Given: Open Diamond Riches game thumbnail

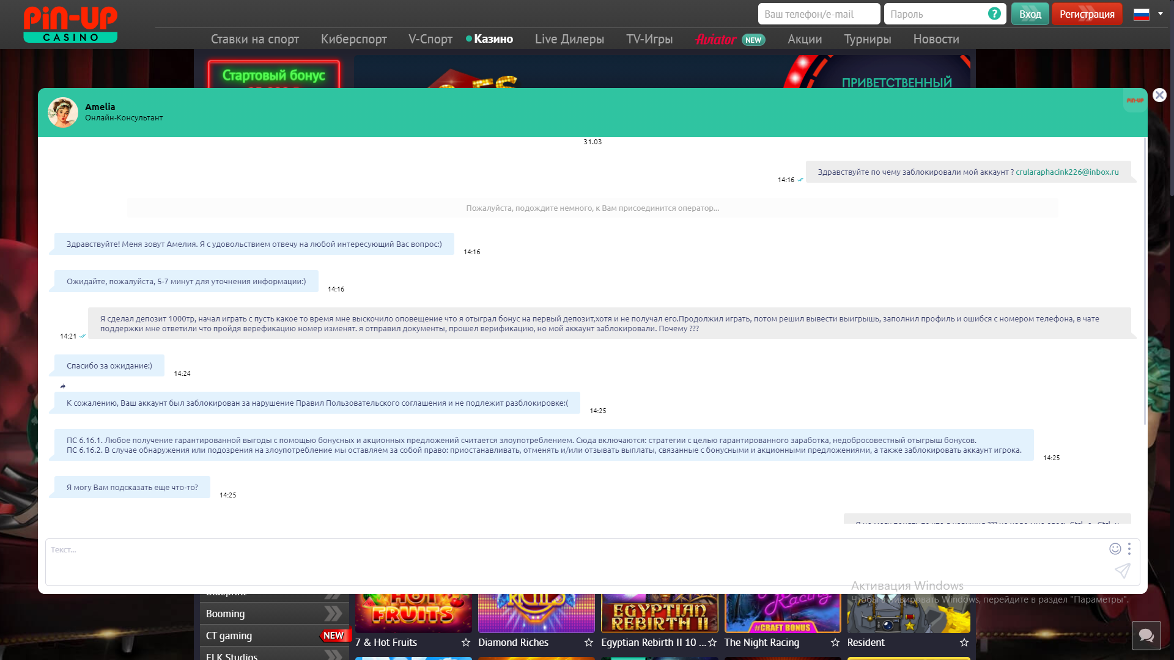Looking at the screenshot, I should (536, 613).
